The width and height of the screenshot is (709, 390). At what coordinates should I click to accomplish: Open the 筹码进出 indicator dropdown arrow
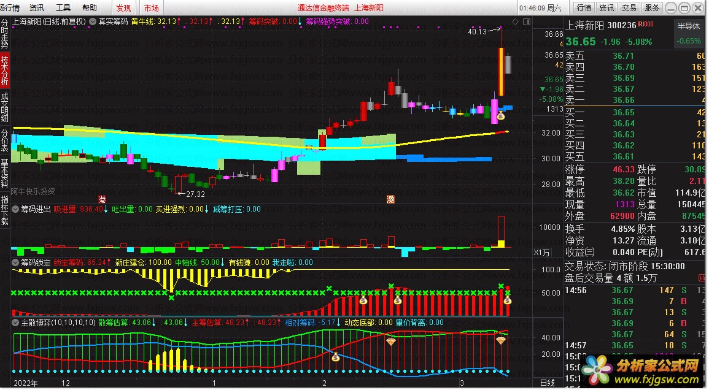click(x=15, y=209)
